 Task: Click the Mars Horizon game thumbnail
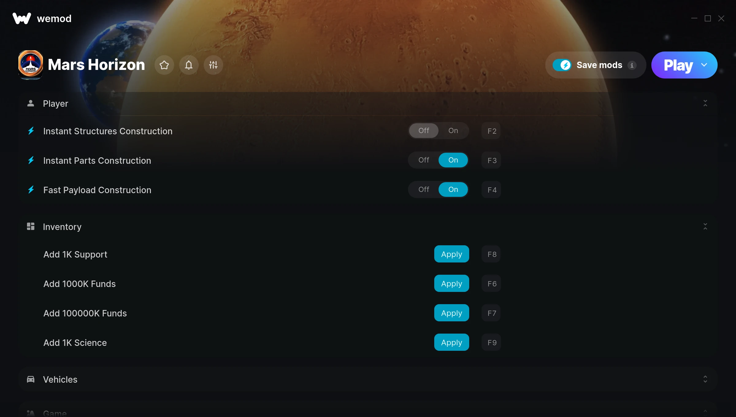(x=30, y=65)
